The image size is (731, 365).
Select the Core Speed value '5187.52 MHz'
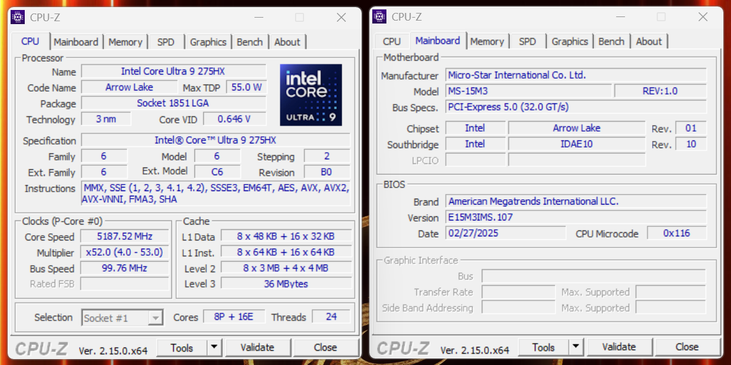(x=125, y=236)
